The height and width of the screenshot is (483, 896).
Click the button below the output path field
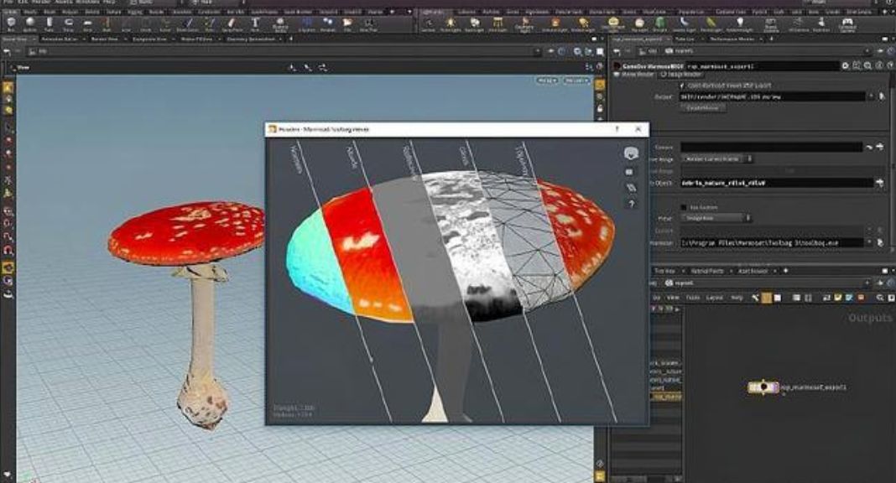(x=703, y=108)
